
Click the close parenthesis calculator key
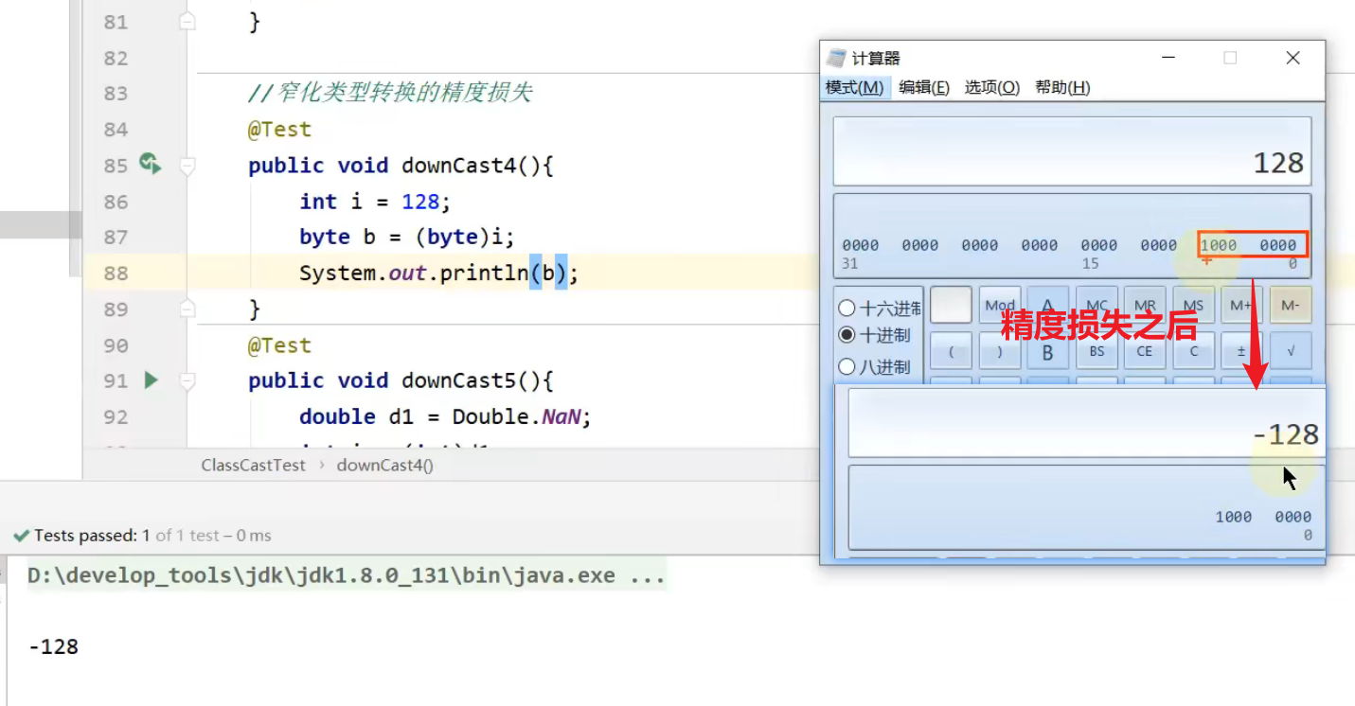1000,351
